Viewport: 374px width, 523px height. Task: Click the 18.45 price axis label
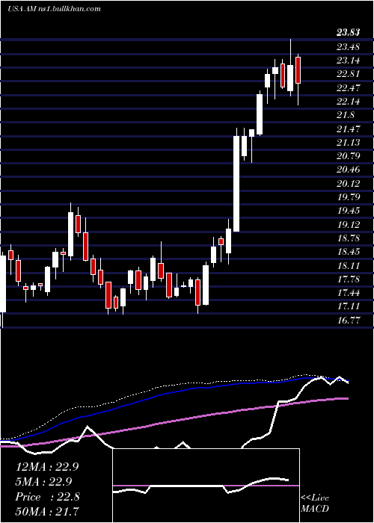(349, 252)
